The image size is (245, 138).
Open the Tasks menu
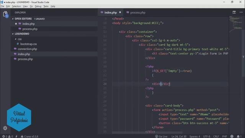46,6
